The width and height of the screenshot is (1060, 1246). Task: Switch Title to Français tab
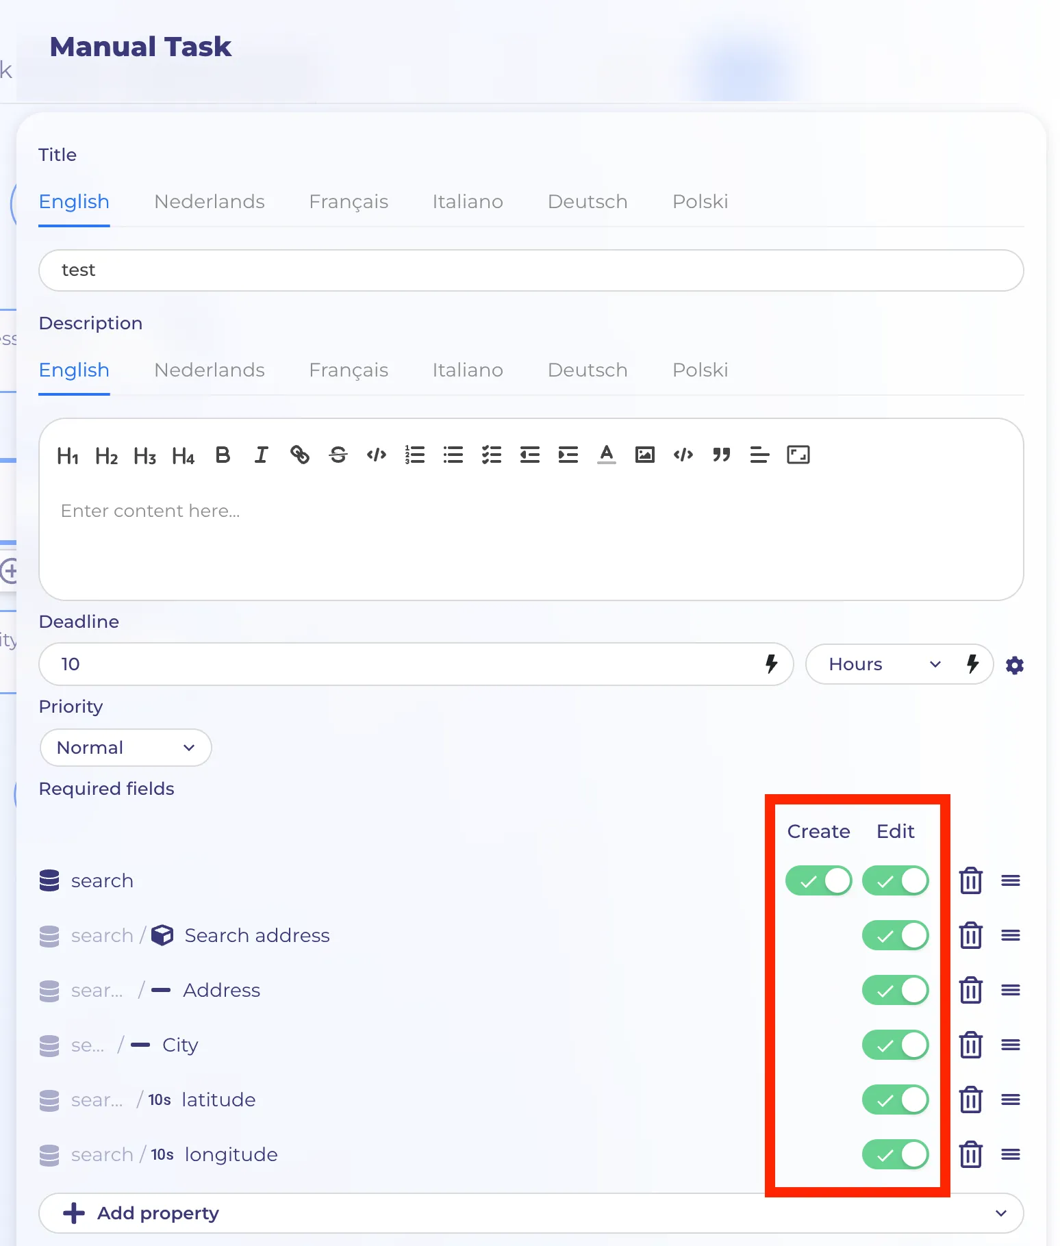coord(349,201)
